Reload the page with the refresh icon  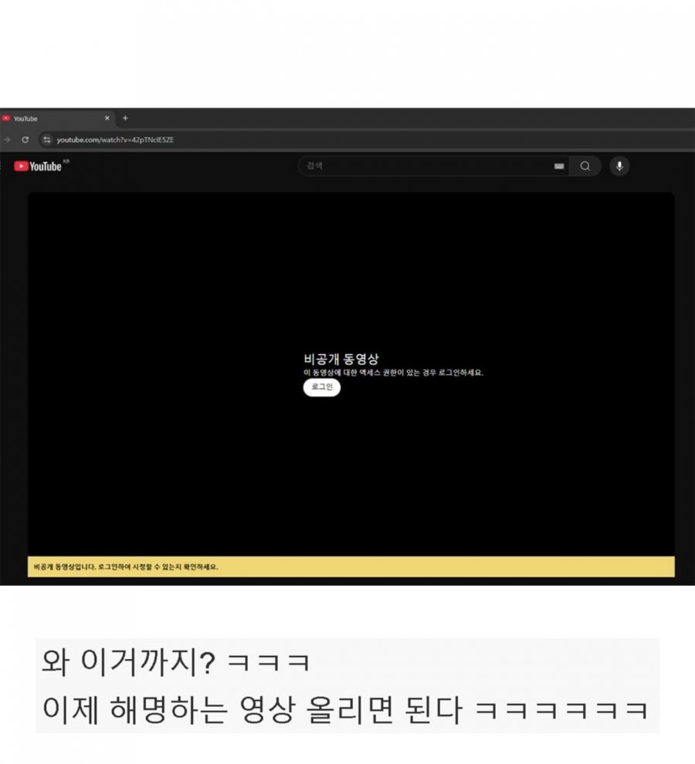[x=25, y=140]
